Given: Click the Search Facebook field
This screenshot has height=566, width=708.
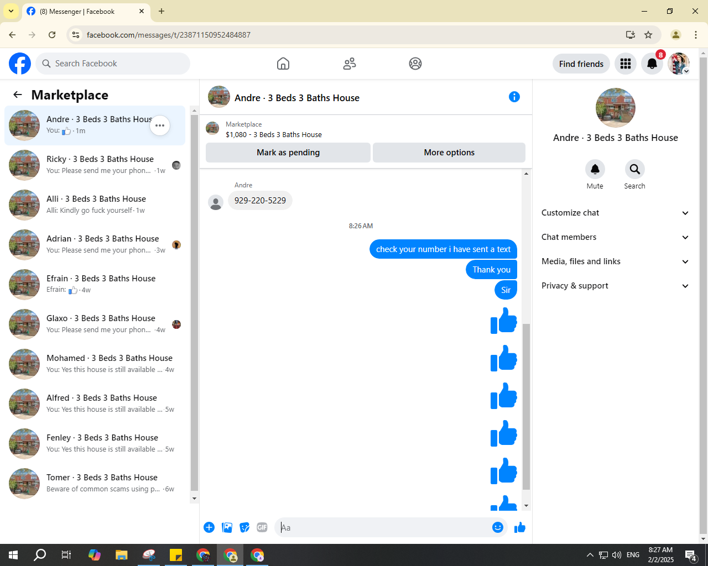Looking at the screenshot, I should point(113,64).
